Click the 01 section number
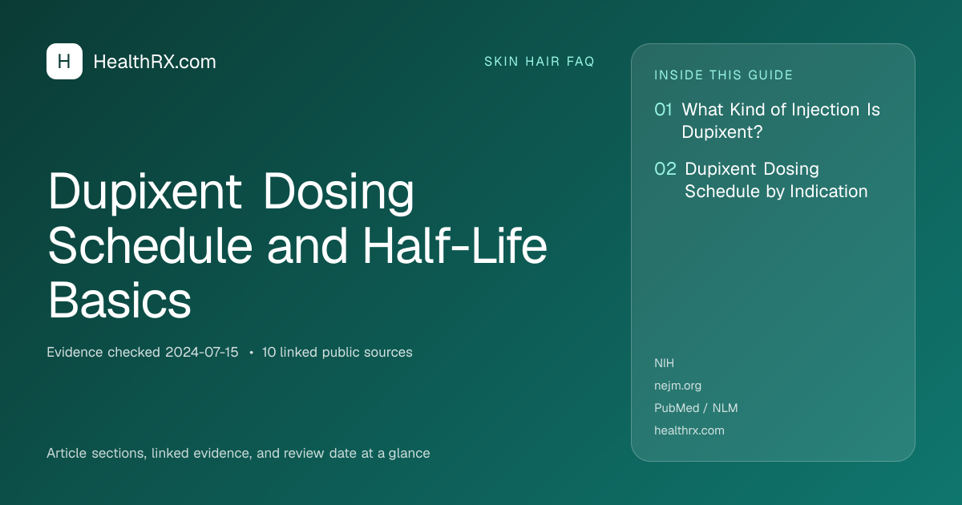The width and height of the screenshot is (962, 505). [663, 110]
